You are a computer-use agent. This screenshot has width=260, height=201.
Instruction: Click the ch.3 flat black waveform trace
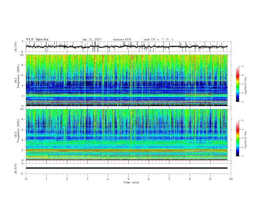tap(126, 168)
